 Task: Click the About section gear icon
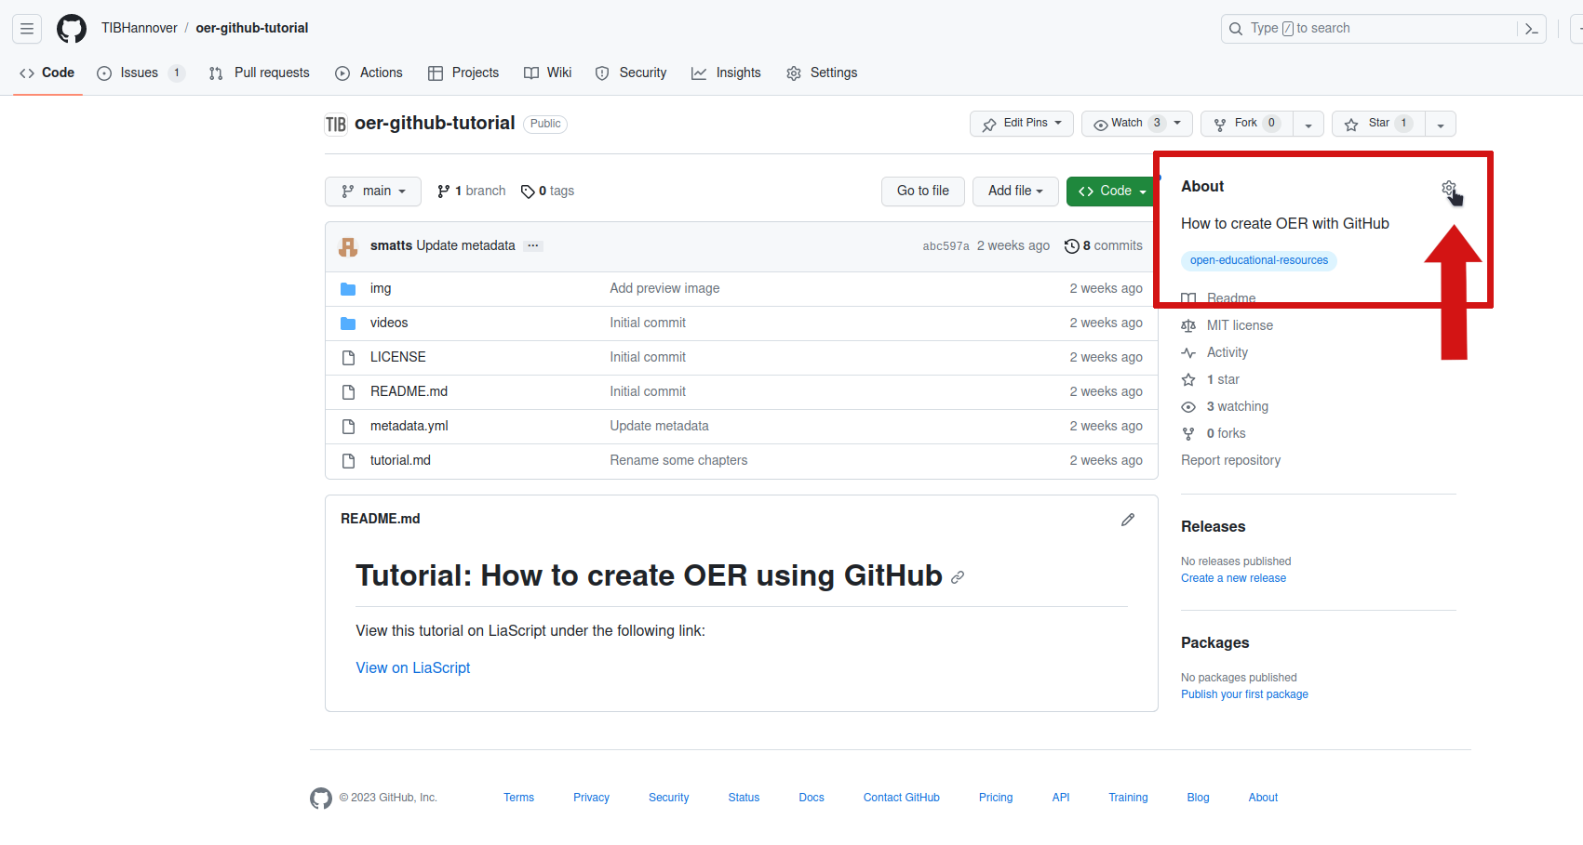[1449, 188]
